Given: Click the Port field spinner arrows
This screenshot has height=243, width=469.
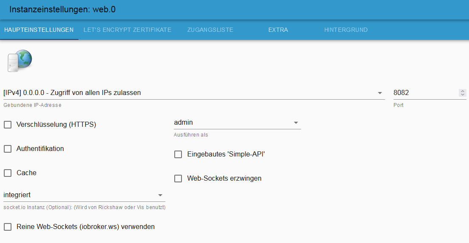Looking at the screenshot, I should click(463, 93).
